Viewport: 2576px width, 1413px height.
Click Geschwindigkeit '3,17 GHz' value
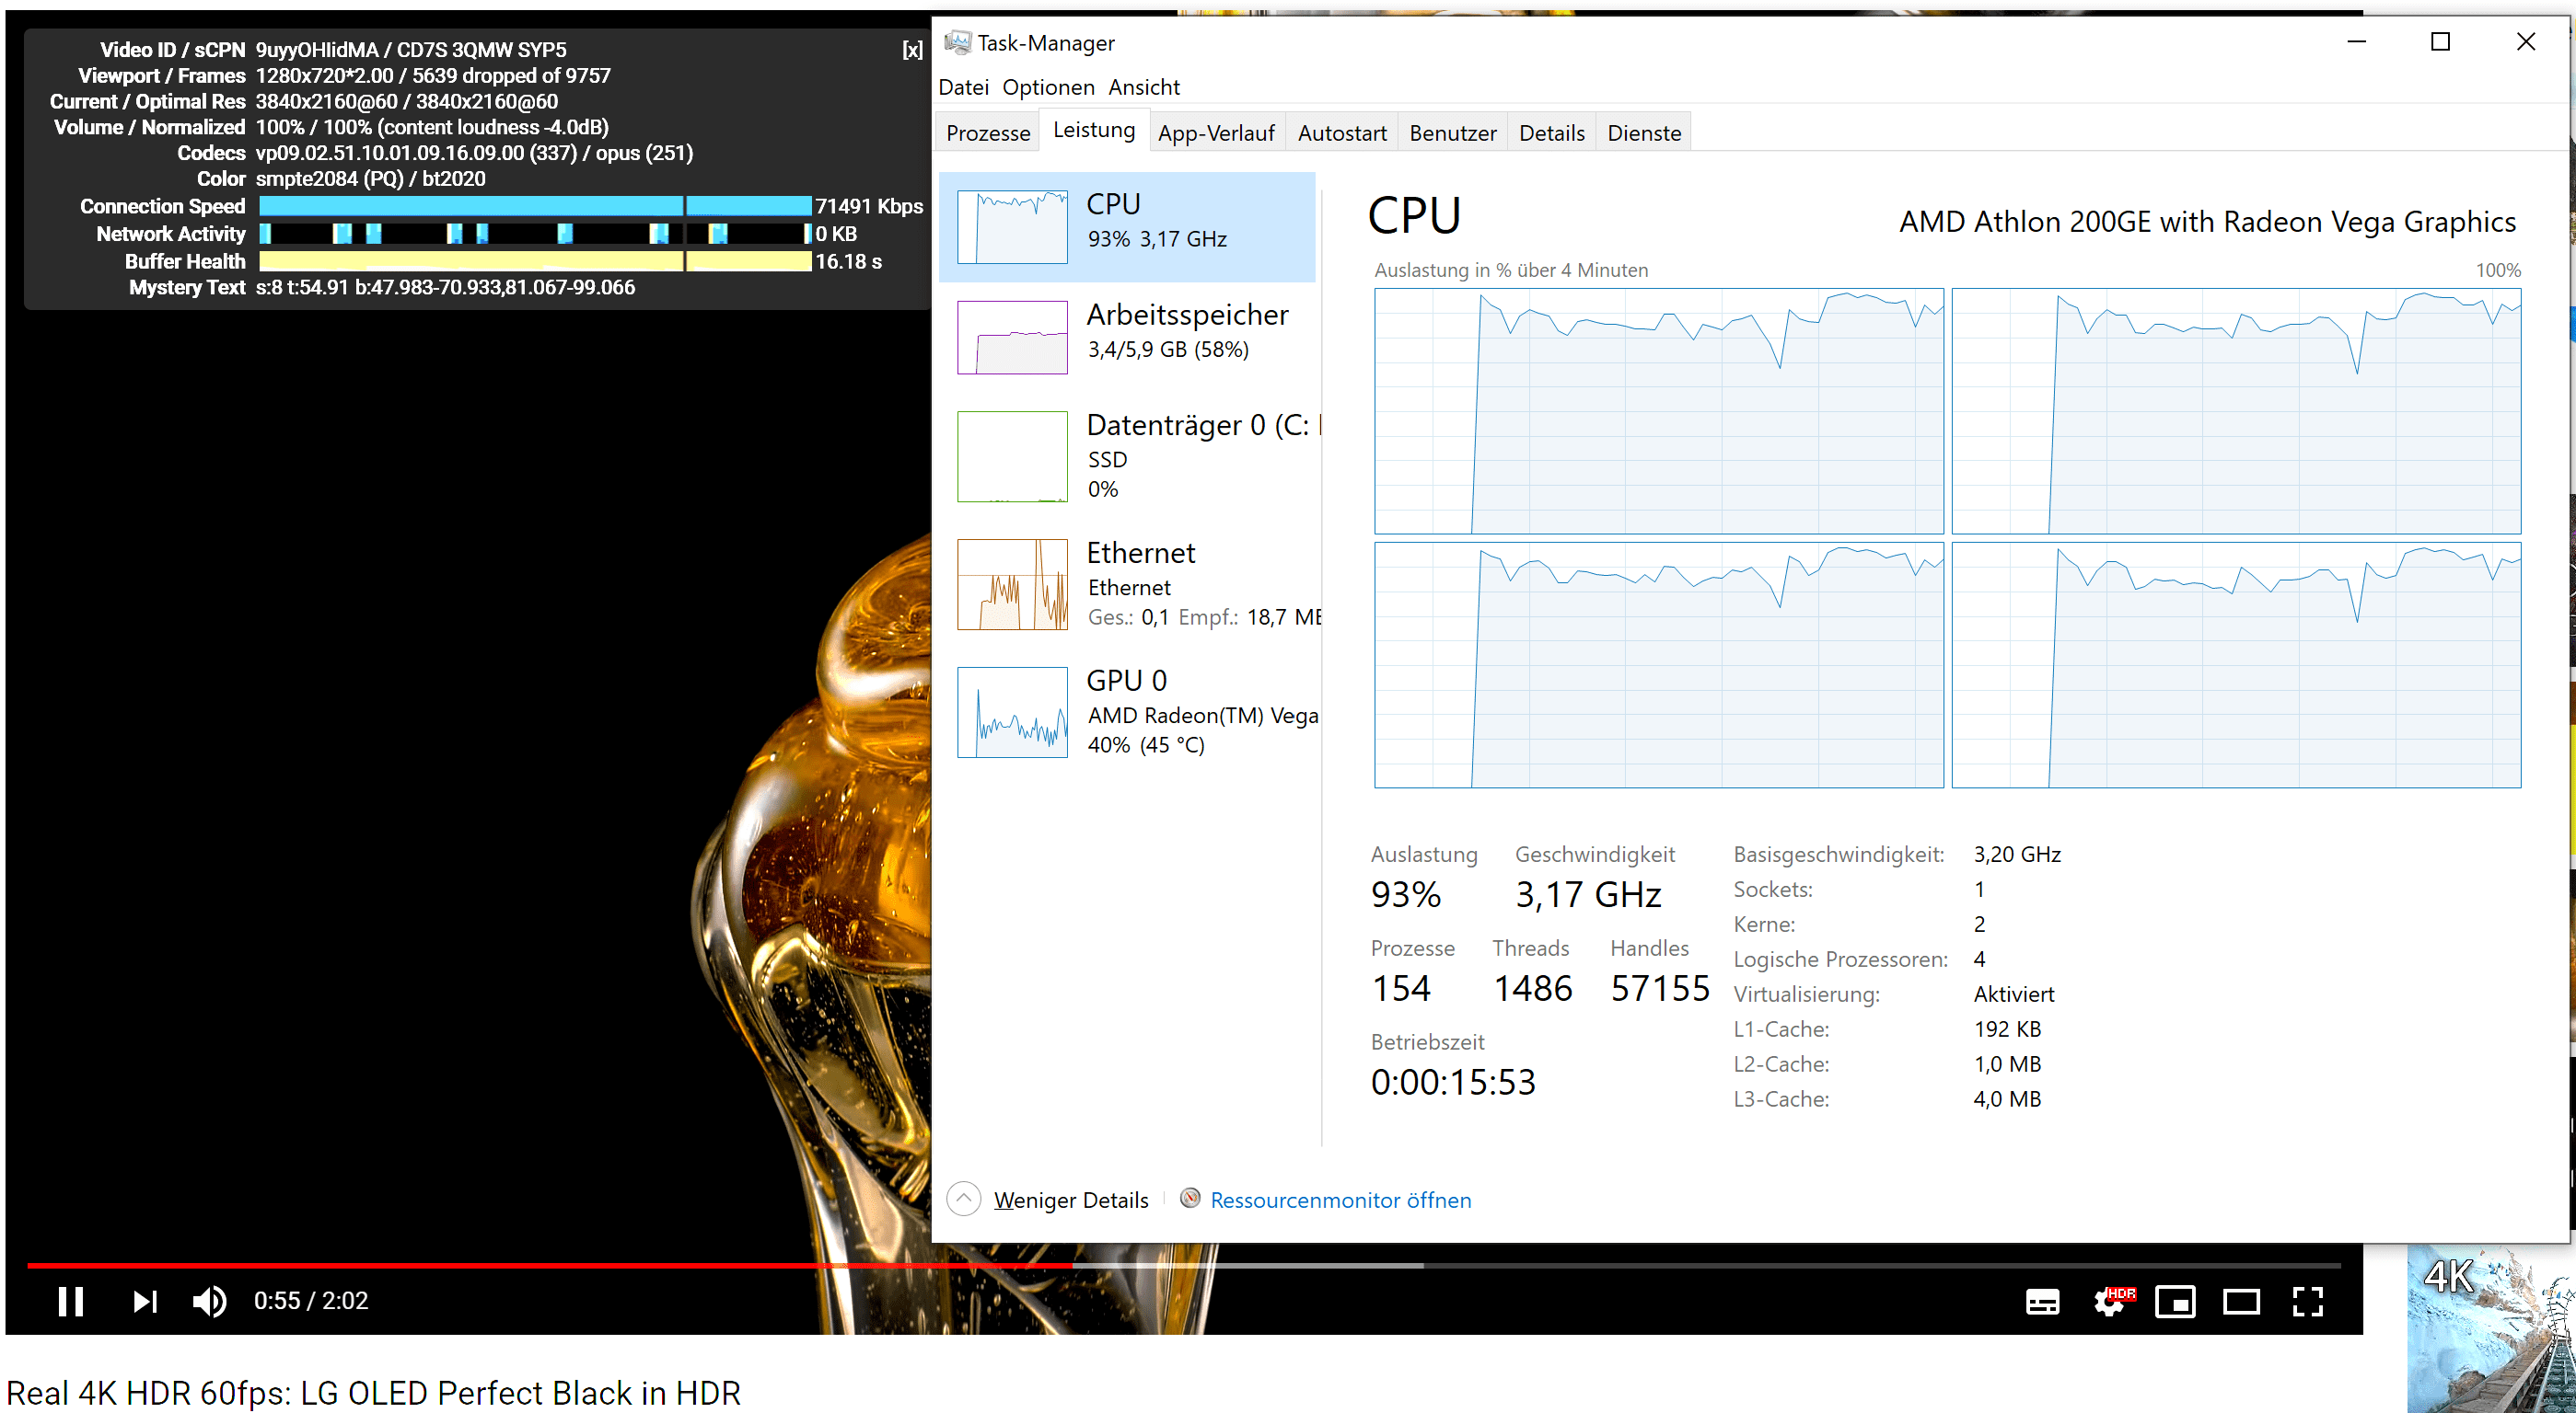click(1588, 894)
